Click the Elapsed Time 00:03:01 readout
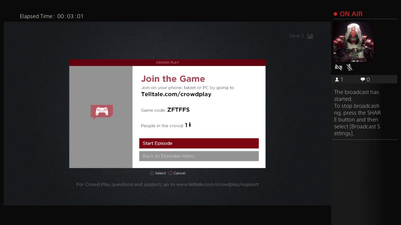This screenshot has width=401, height=225. click(52, 16)
